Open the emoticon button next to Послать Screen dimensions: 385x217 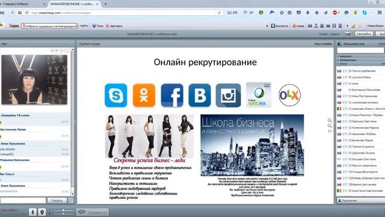(71, 201)
